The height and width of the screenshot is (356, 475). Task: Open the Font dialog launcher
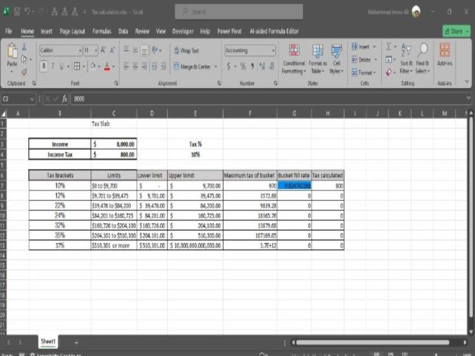click(116, 83)
